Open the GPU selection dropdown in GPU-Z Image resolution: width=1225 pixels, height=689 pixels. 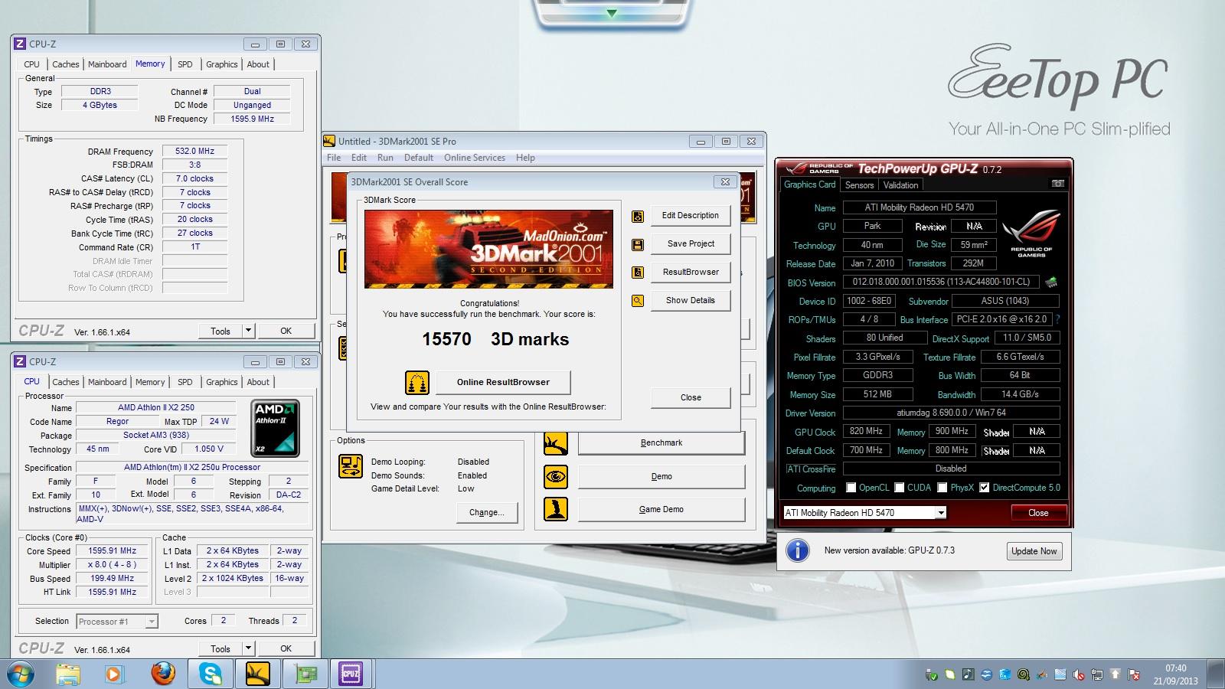941,513
